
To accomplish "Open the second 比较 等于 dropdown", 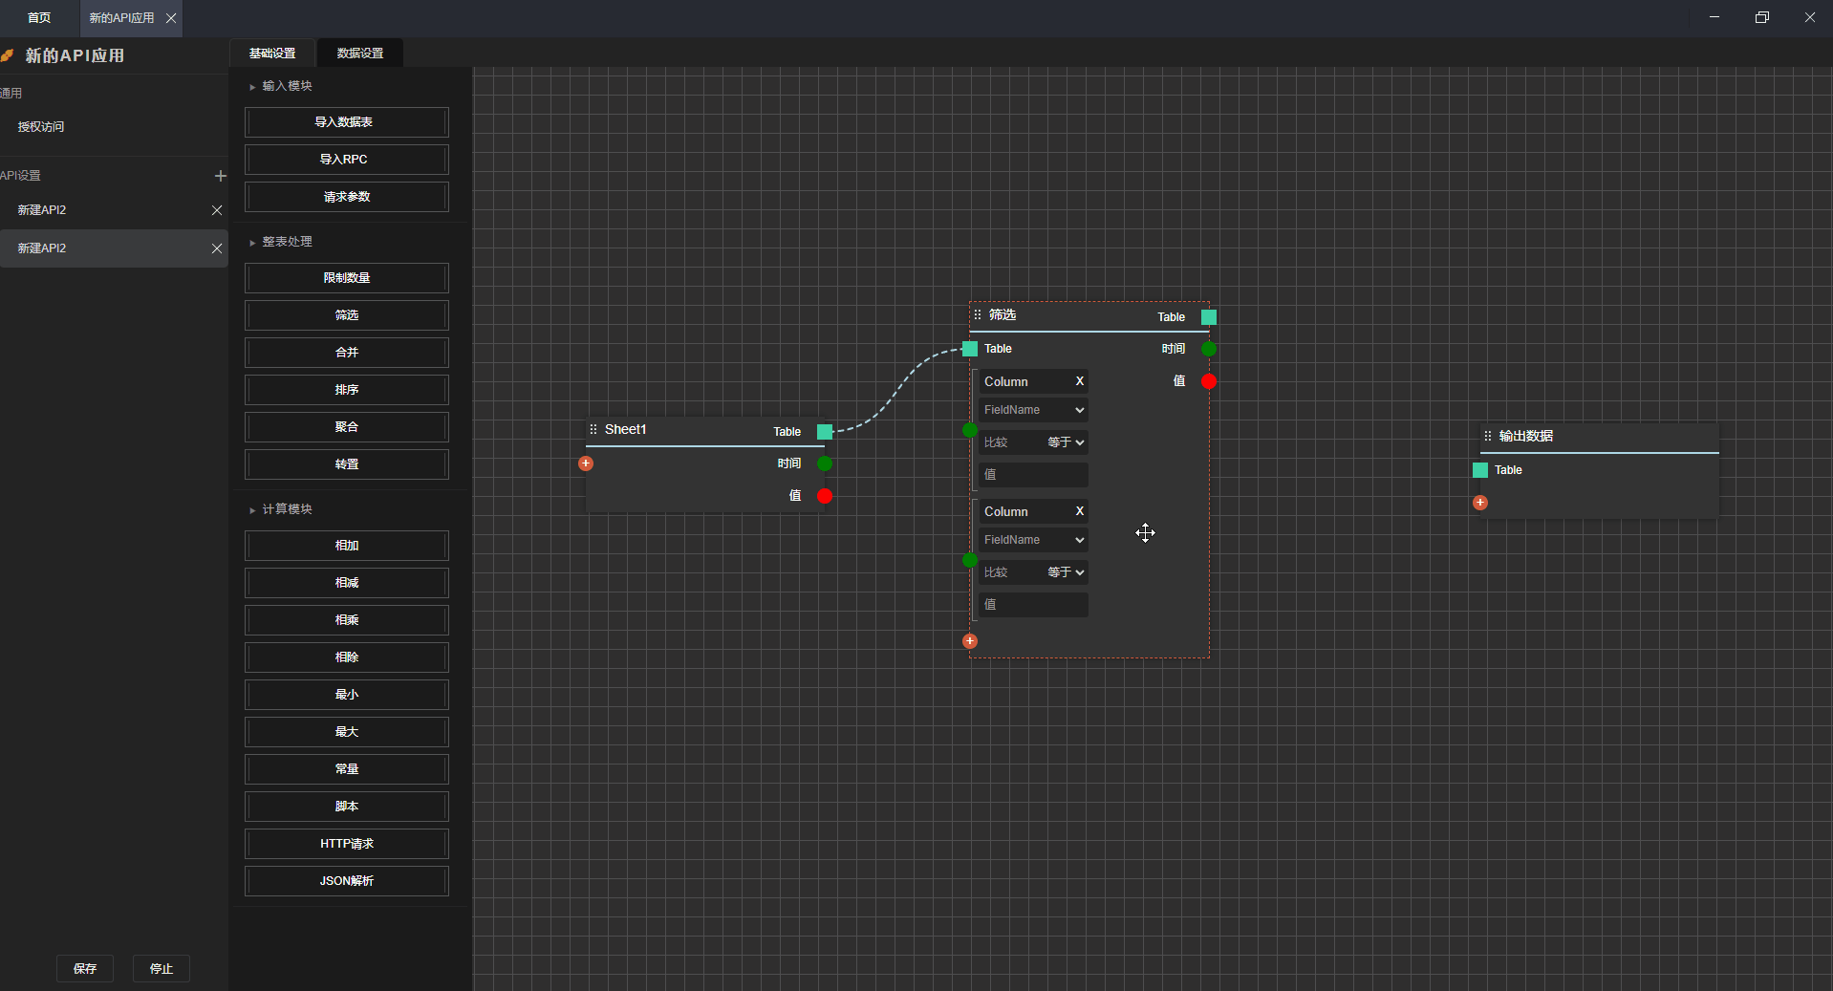I will [1066, 572].
